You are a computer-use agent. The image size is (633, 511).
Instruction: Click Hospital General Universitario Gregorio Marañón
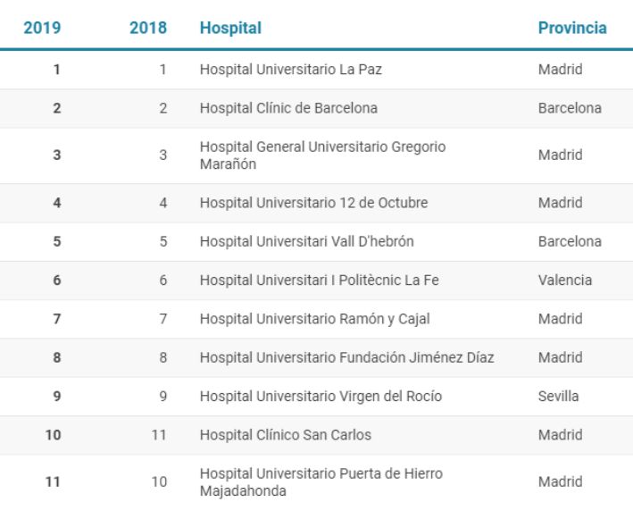tap(322, 155)
